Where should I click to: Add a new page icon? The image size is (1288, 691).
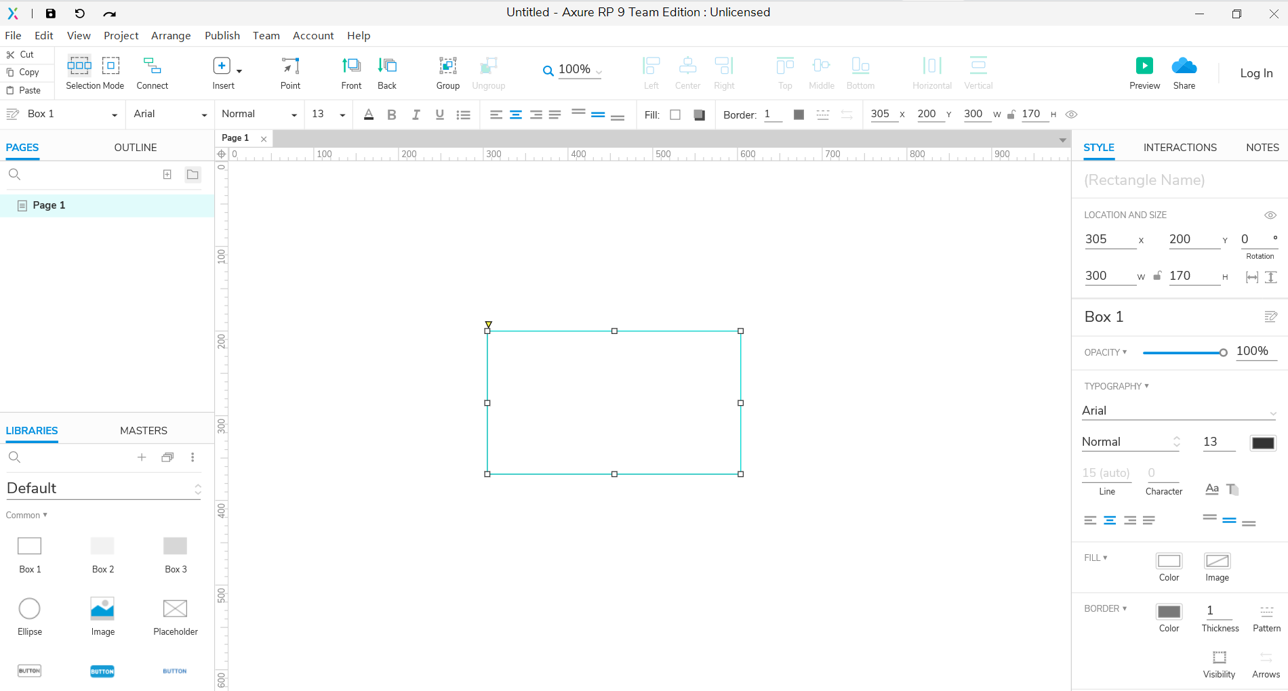coord(167,174)
